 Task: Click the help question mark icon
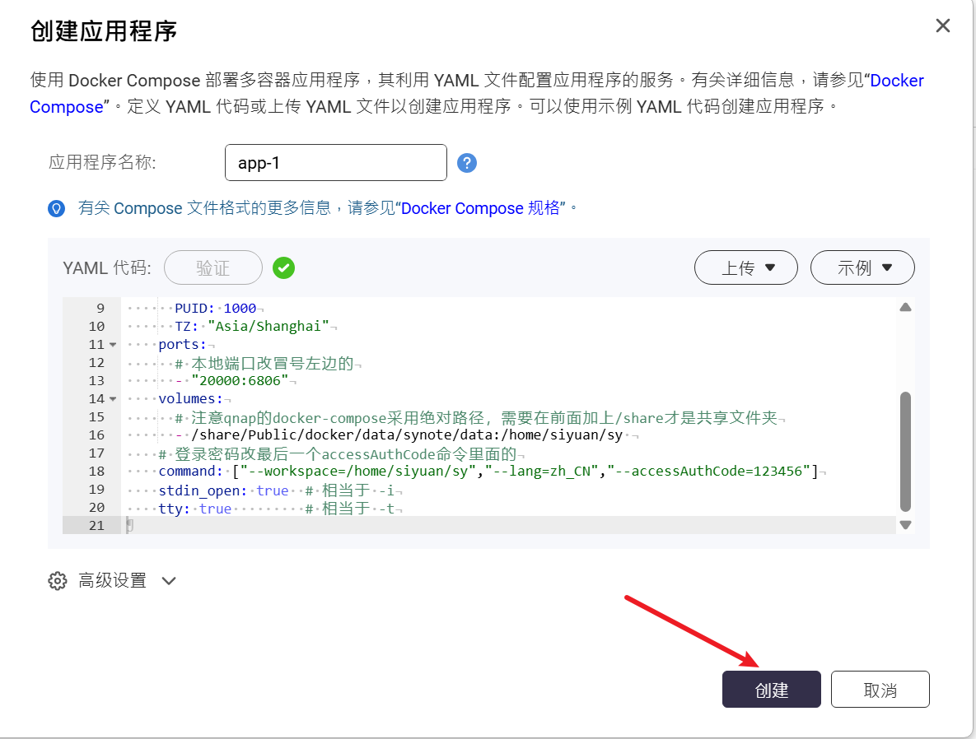click(x=467, y=163)
